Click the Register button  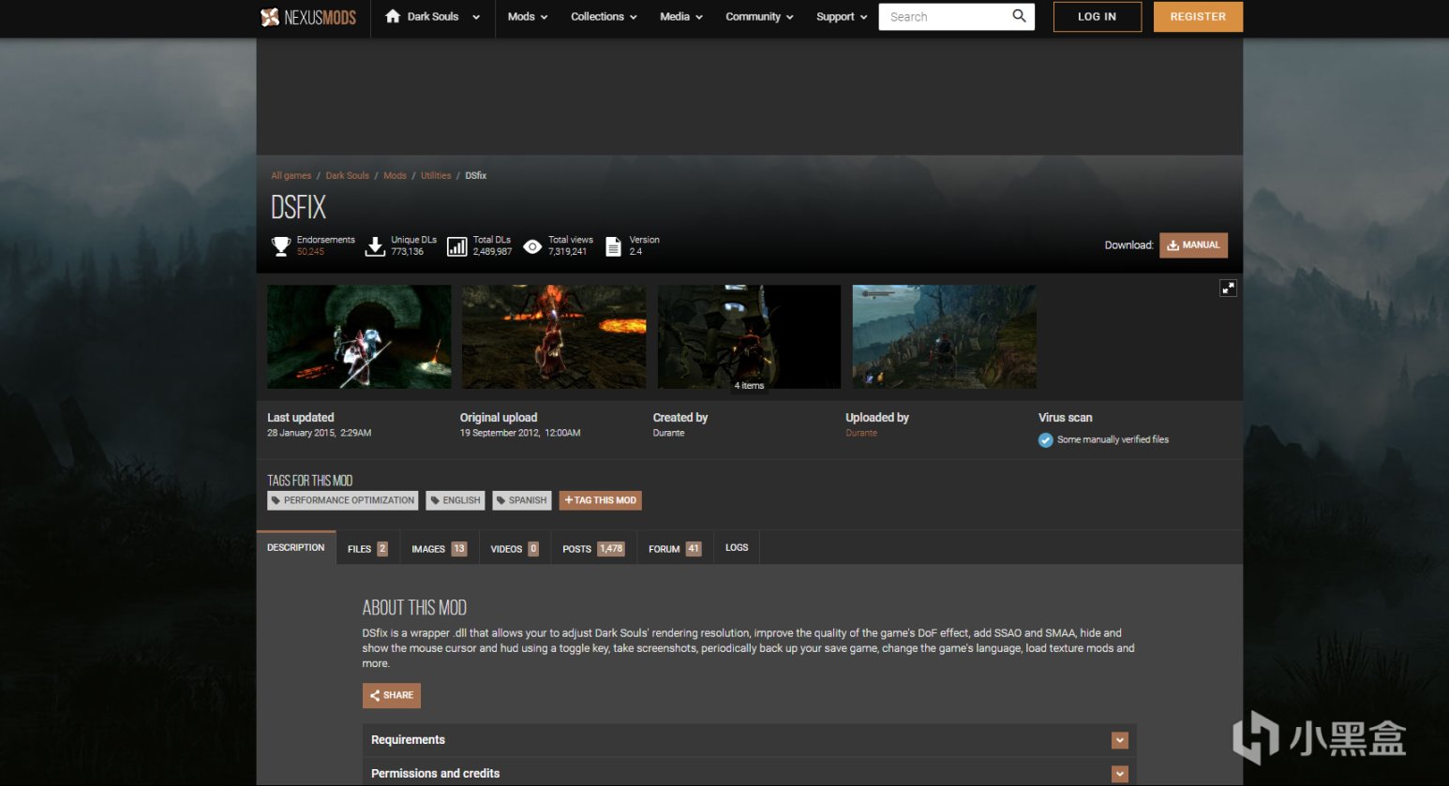(1198, 17)
